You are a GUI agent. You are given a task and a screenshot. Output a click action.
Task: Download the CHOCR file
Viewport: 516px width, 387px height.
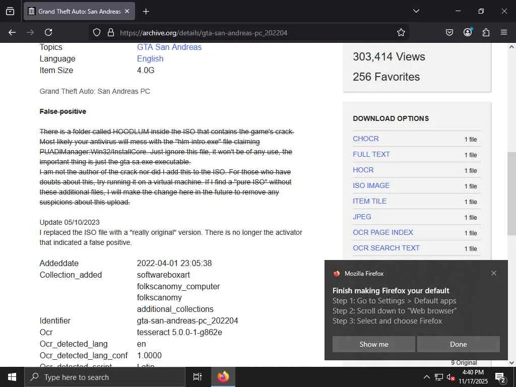366,139
